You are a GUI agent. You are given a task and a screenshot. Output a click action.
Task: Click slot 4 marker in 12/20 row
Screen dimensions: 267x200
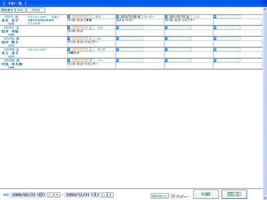click(x=215, y=60)
